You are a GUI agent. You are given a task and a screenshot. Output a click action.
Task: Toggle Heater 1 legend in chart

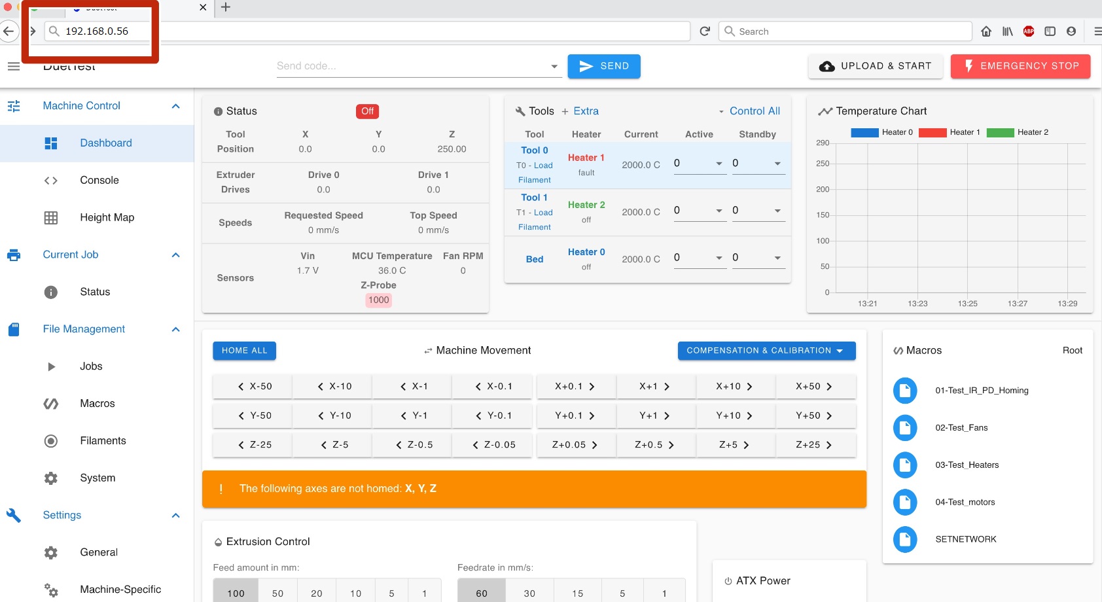(x=950, y=132)
